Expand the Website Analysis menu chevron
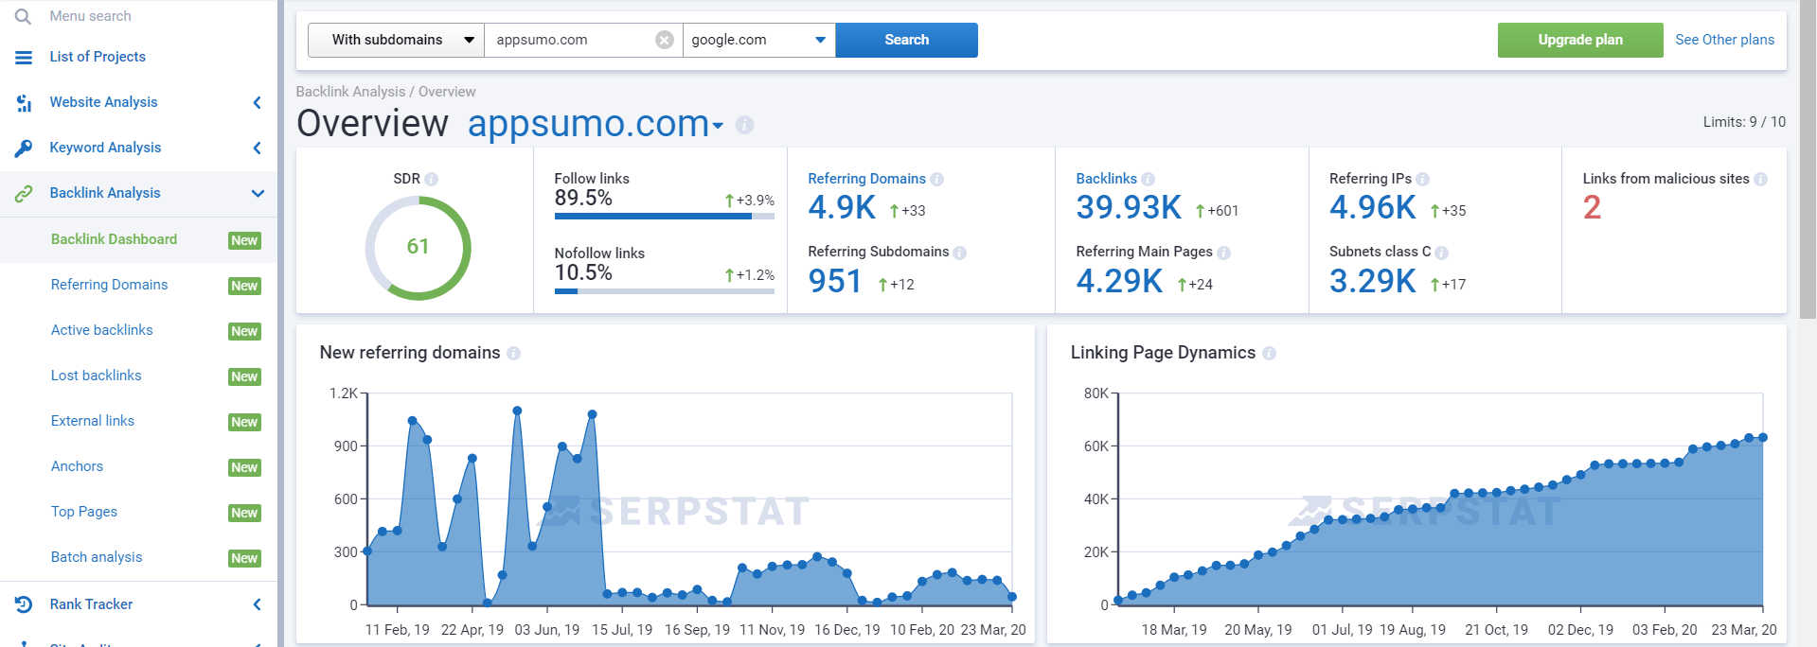 [257, 102]
